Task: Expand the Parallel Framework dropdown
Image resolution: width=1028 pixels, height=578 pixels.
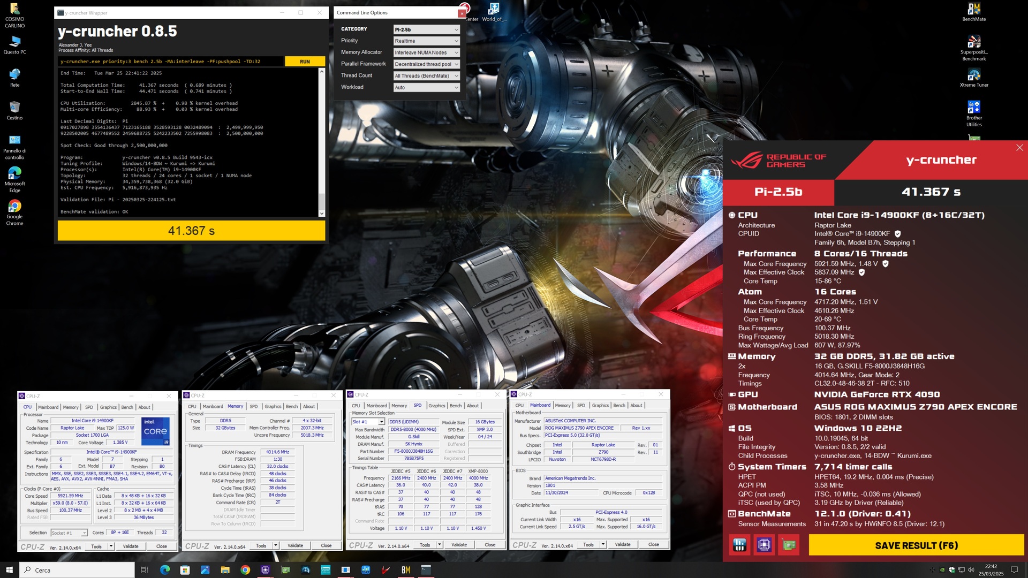Action: point(427,64)
